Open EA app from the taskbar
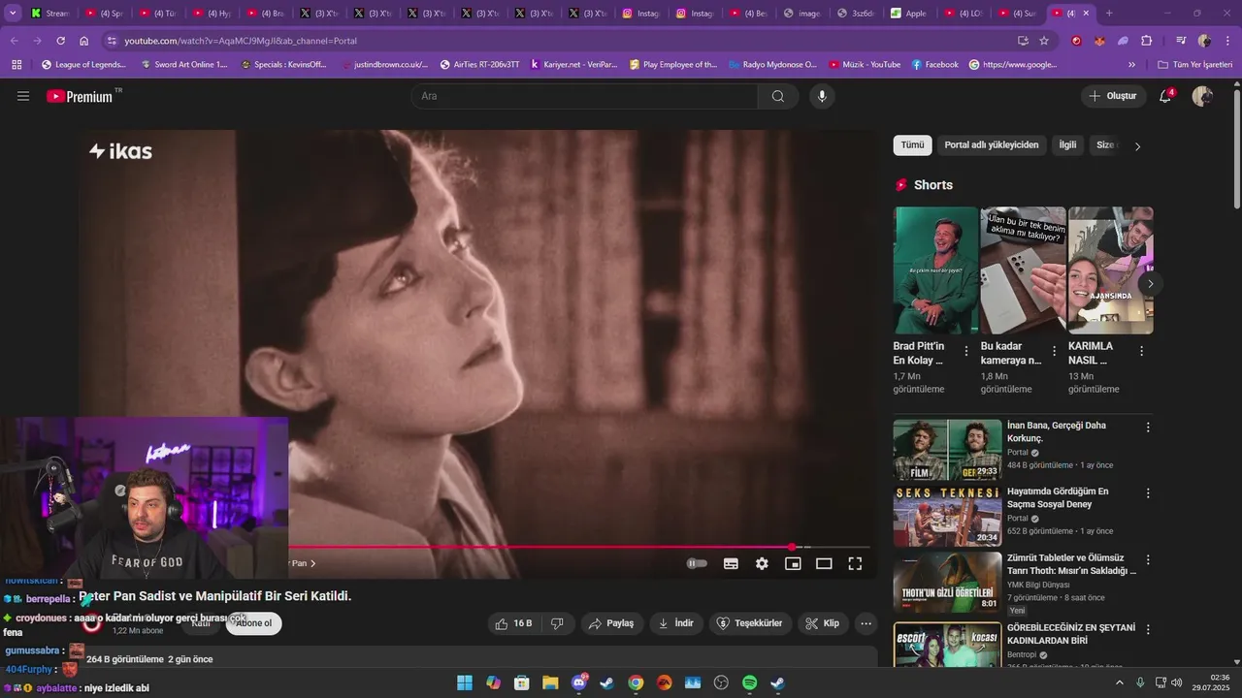This screenshot has width=1242, height=698. tap(664, 682)
